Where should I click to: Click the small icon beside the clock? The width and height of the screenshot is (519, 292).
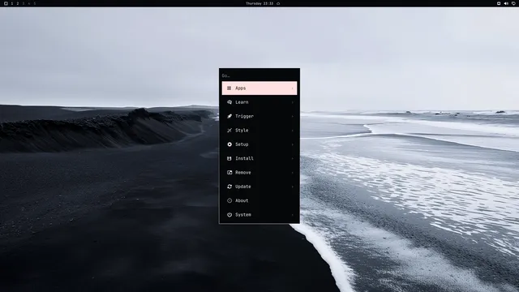tap(278, 3)
